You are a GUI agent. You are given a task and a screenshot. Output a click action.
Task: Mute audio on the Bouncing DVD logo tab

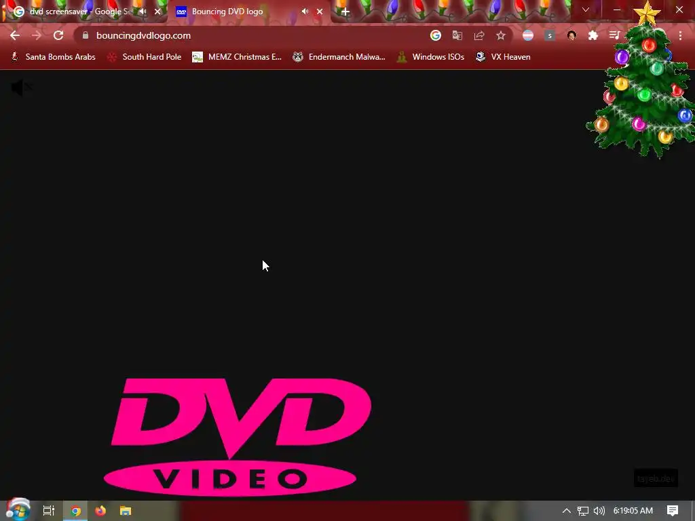tap(305, 12)
